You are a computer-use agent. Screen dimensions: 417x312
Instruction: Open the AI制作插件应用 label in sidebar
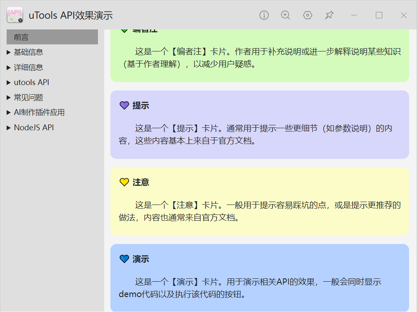point(39,112)
